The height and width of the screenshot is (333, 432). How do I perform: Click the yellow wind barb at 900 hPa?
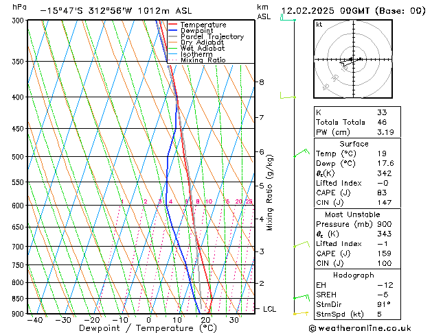(300, 313)
